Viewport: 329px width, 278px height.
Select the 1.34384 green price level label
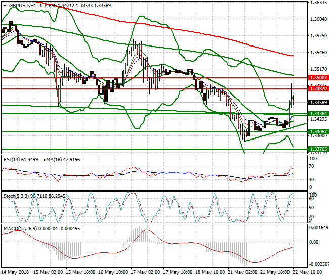point(318,114)
